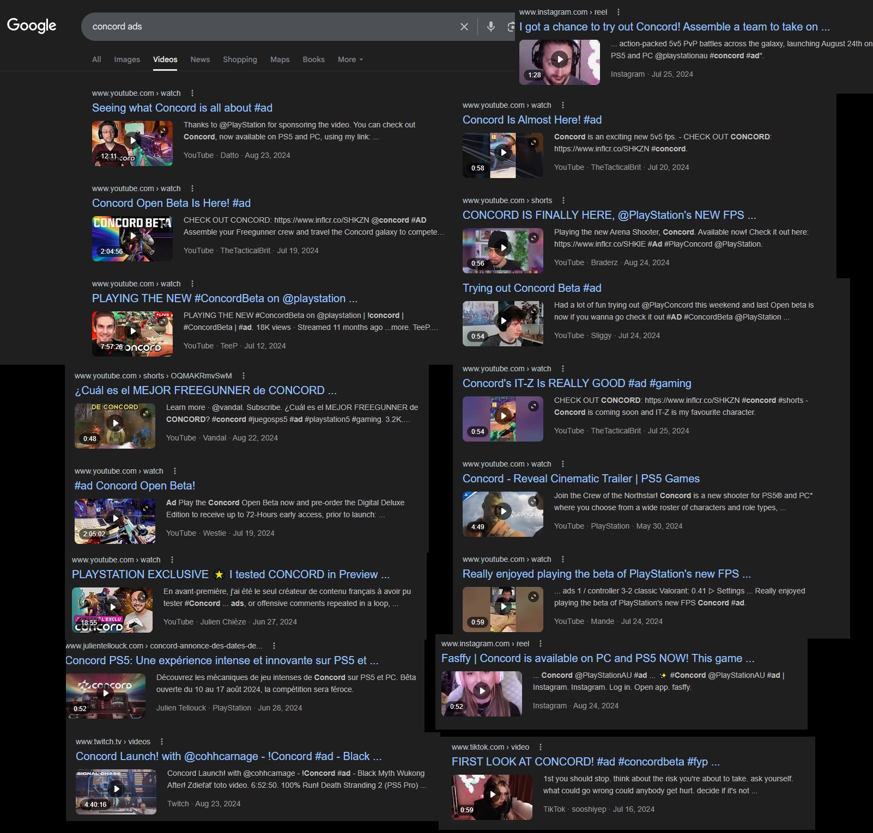Open 'PLAYING THE NEW #ConcordBeta on @playstation' link
873x833 pixels.
point(225,298)
